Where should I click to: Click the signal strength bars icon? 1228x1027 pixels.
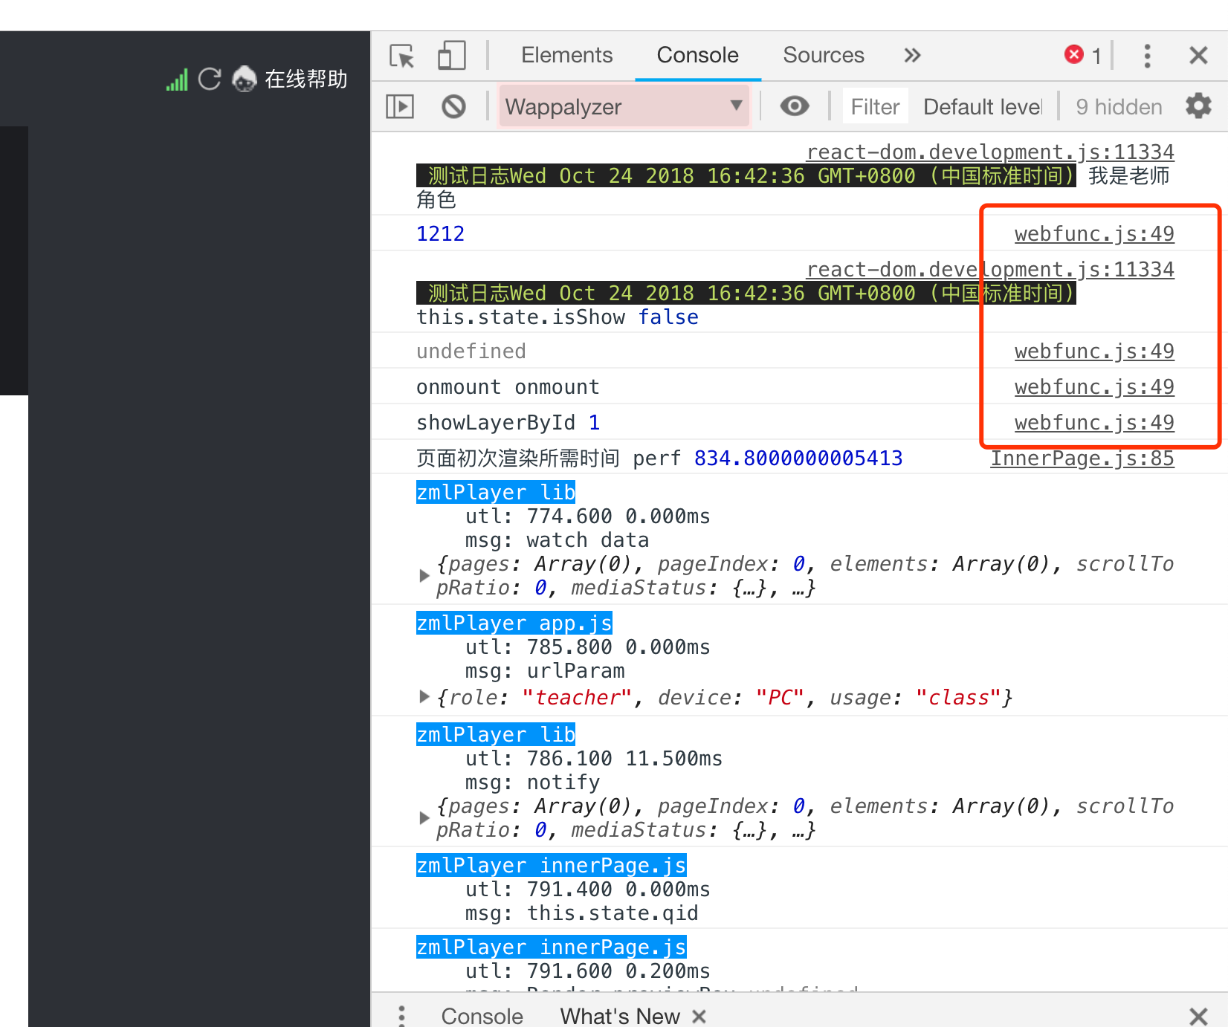[176, 80]
